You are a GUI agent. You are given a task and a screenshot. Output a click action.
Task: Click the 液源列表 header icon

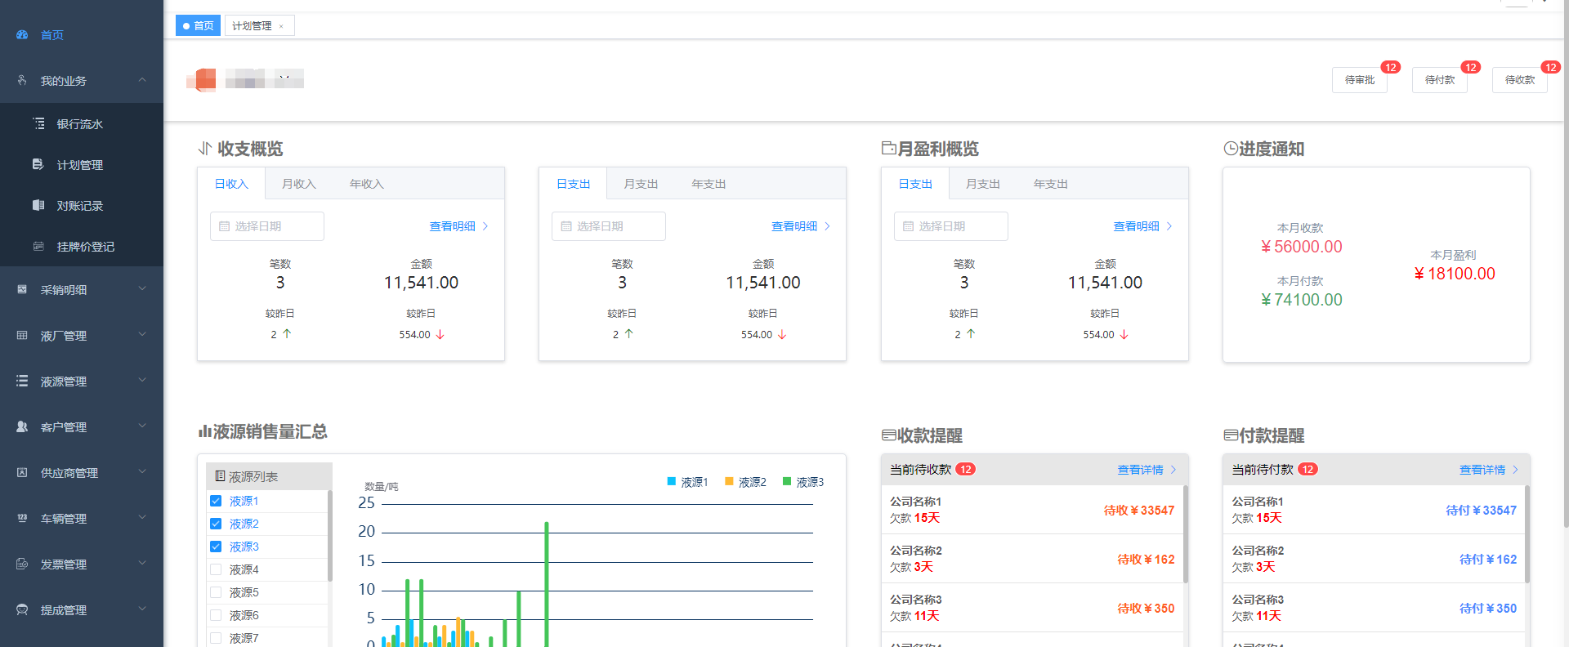220,476
